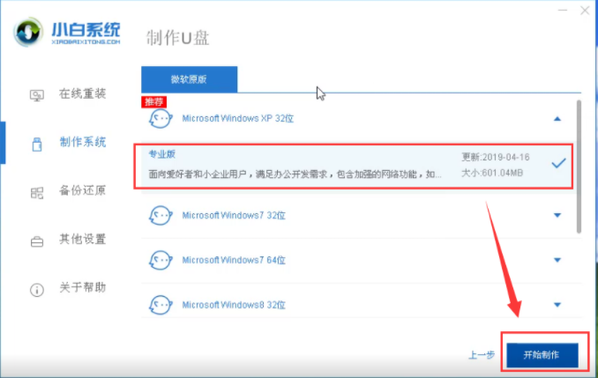
Task: Select the 微软原版 tab
Action: point(189,79)
